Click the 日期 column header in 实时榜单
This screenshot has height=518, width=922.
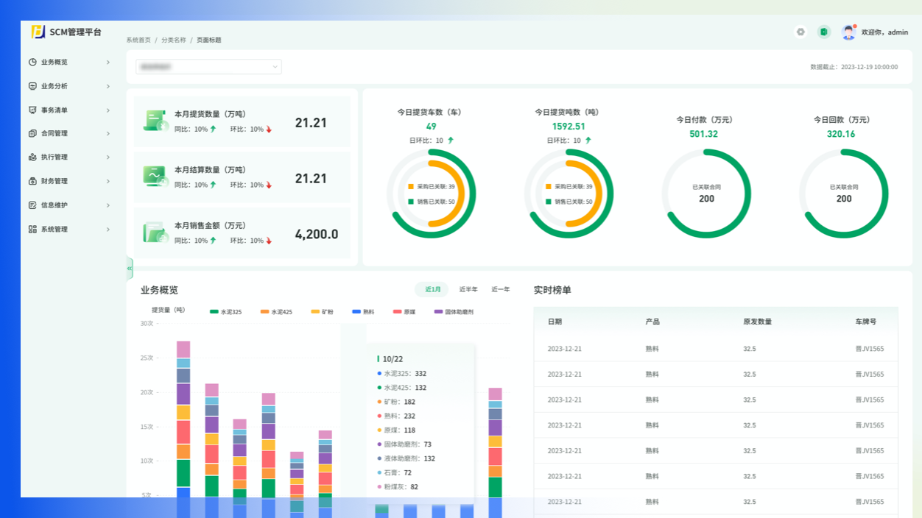pos(555,322)
